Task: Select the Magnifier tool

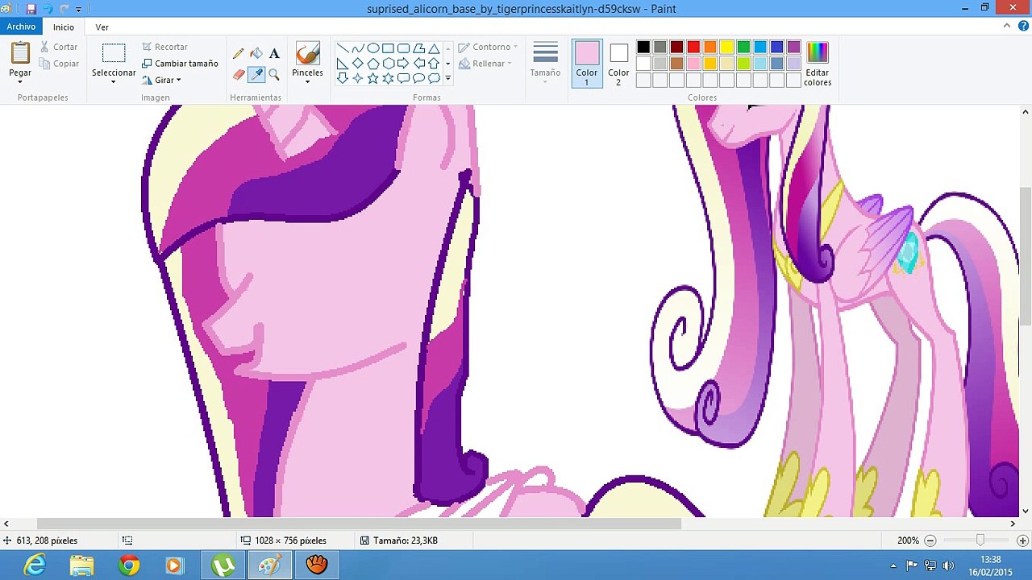Action: pyautogui.click(x=274, y=74)
